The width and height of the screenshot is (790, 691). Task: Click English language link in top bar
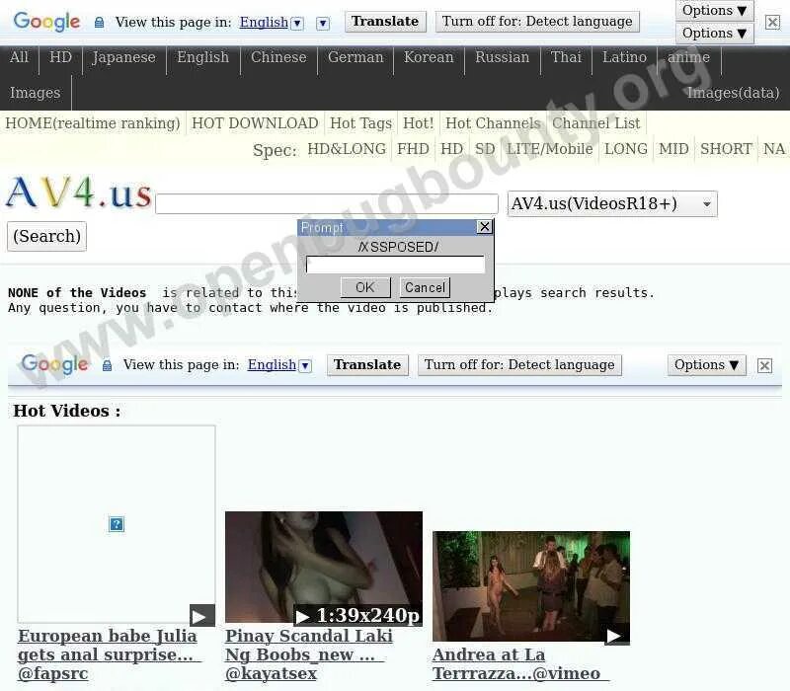coord(264,22)
